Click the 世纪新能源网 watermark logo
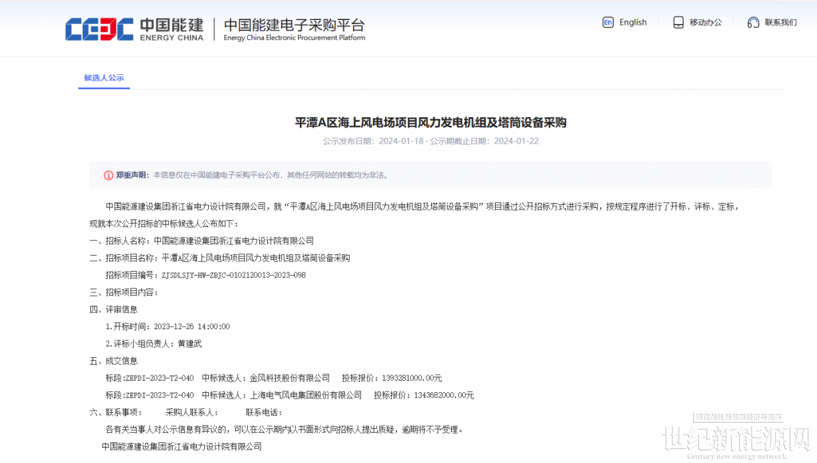This screenshot has width=817, height=463. point(735,439)
